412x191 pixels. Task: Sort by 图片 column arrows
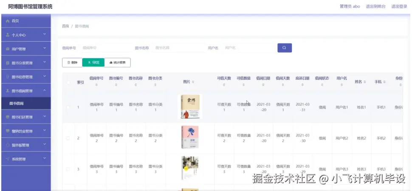pyautogui.click(x=193, y=82)
